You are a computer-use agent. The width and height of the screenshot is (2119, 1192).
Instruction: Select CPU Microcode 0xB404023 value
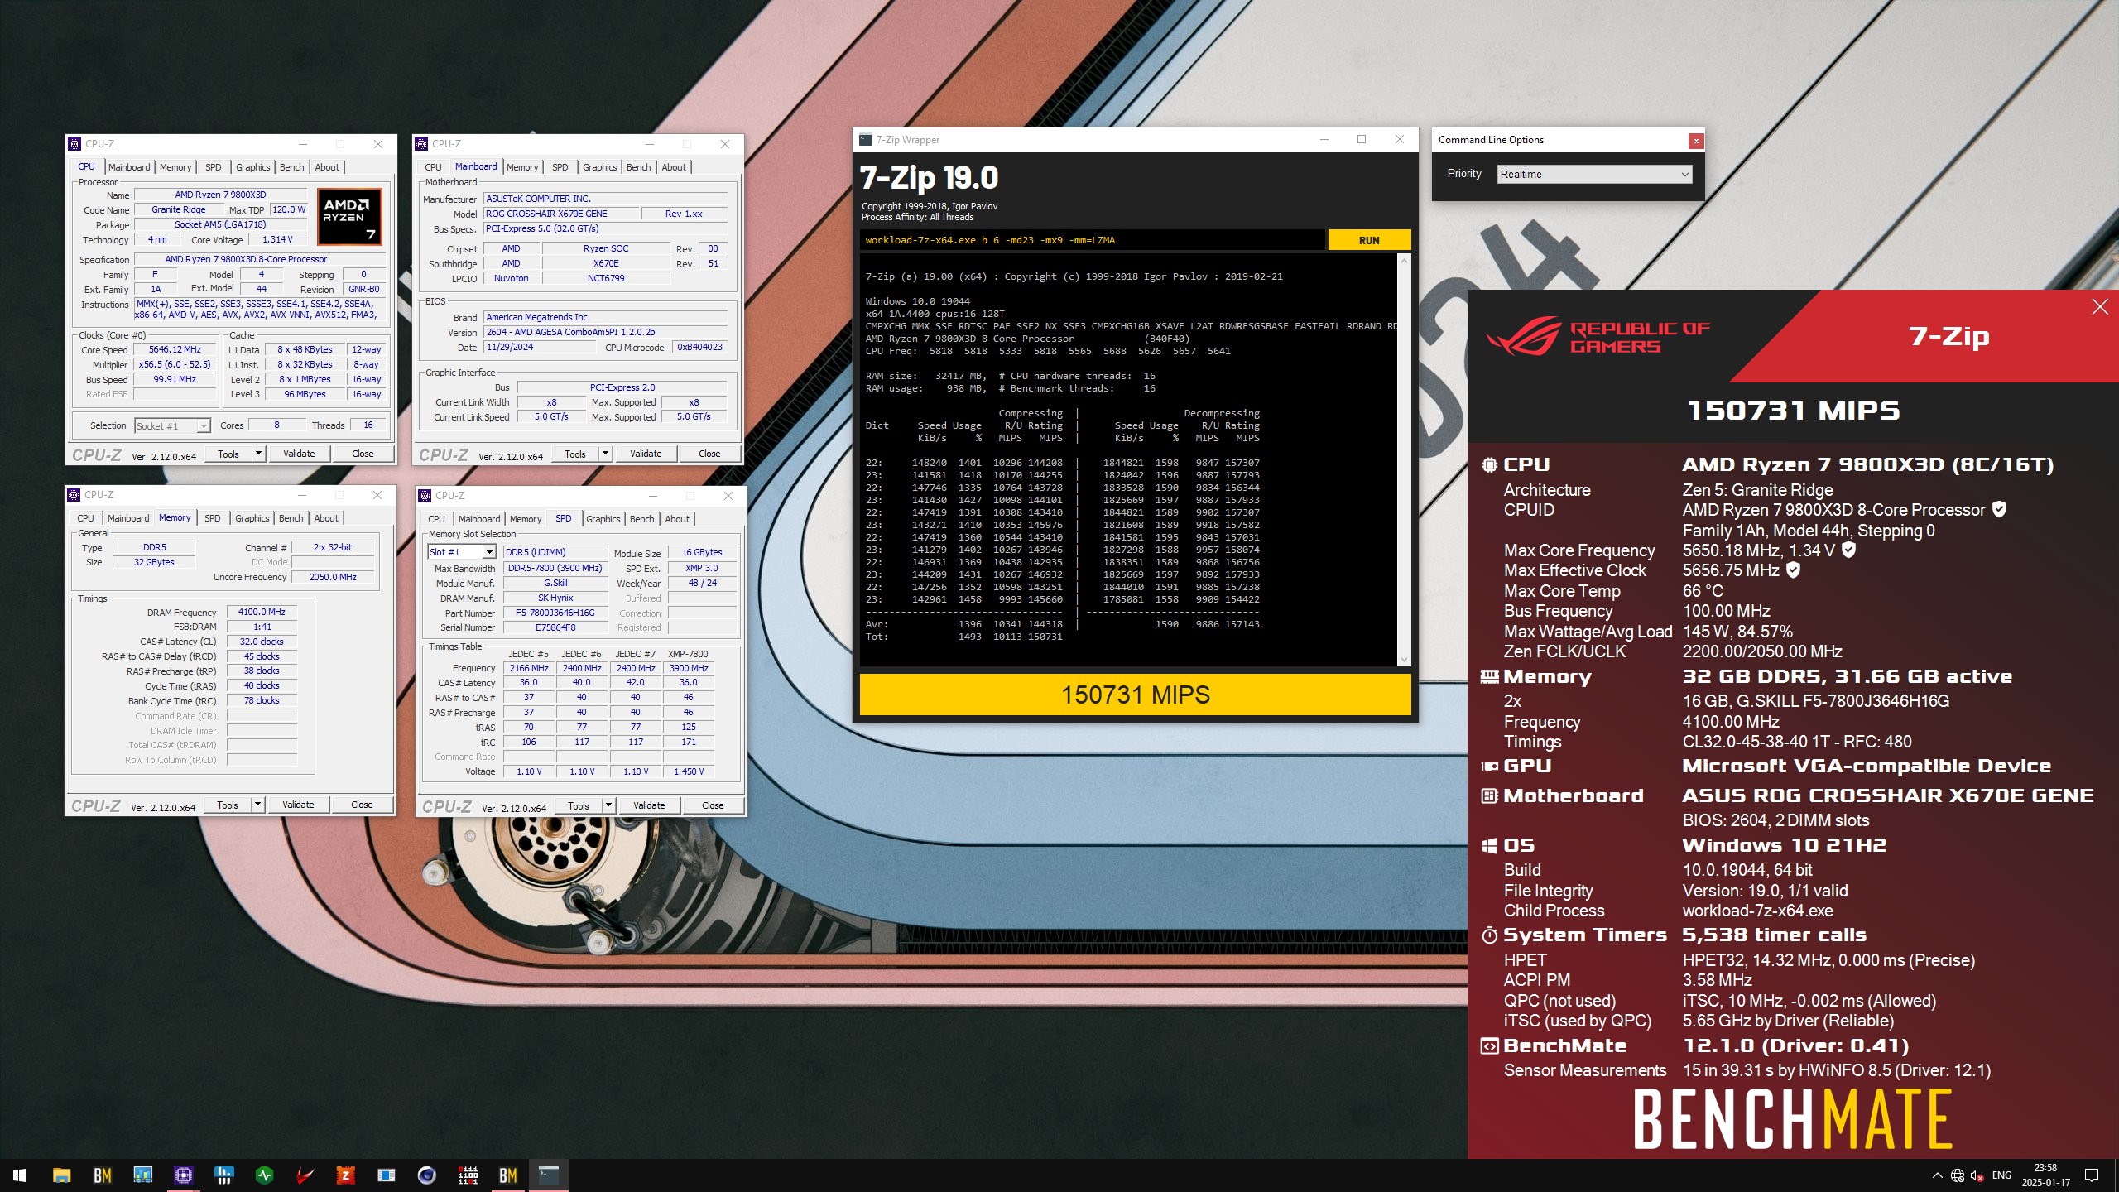click(699, 347)
